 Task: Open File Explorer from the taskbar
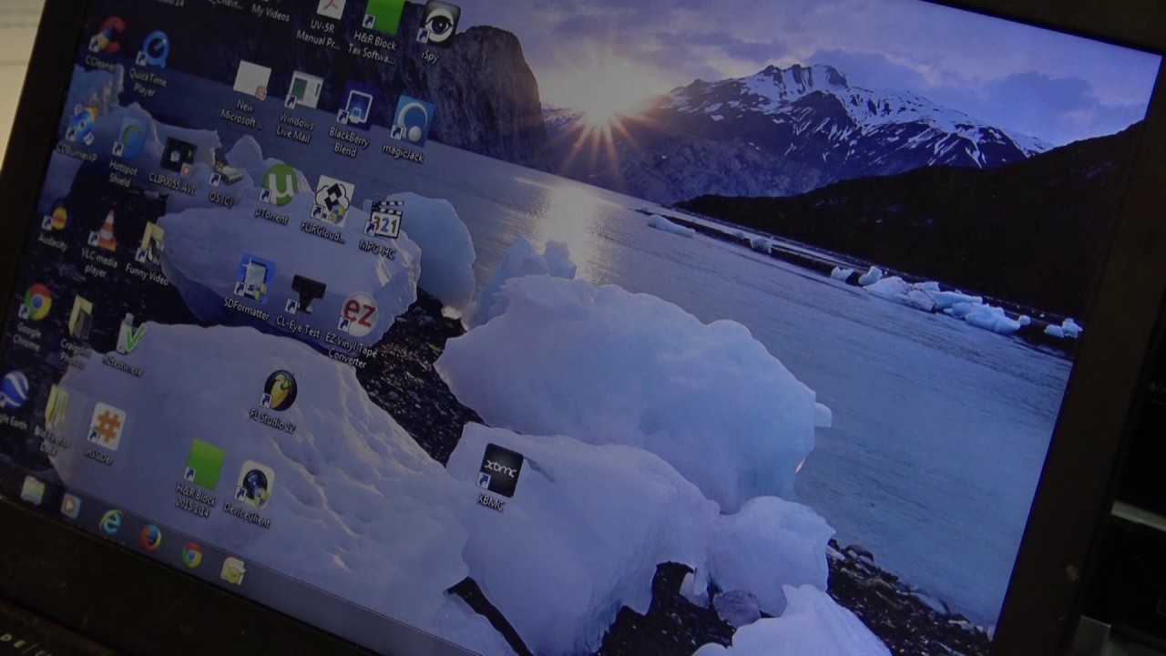[x=33, y=490]
